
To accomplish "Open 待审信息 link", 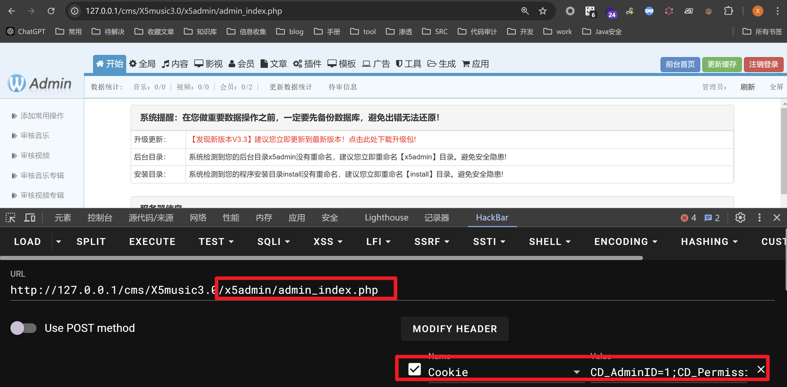I will (x=343, y=87).
